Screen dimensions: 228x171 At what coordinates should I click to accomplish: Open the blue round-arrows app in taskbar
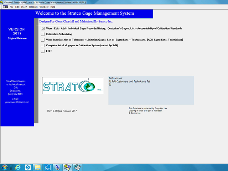click(28, 167)
